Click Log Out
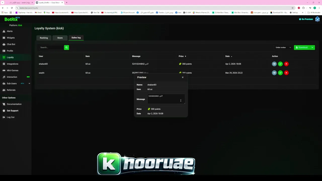This screenshot has height=181, width=322. (10, 117)
